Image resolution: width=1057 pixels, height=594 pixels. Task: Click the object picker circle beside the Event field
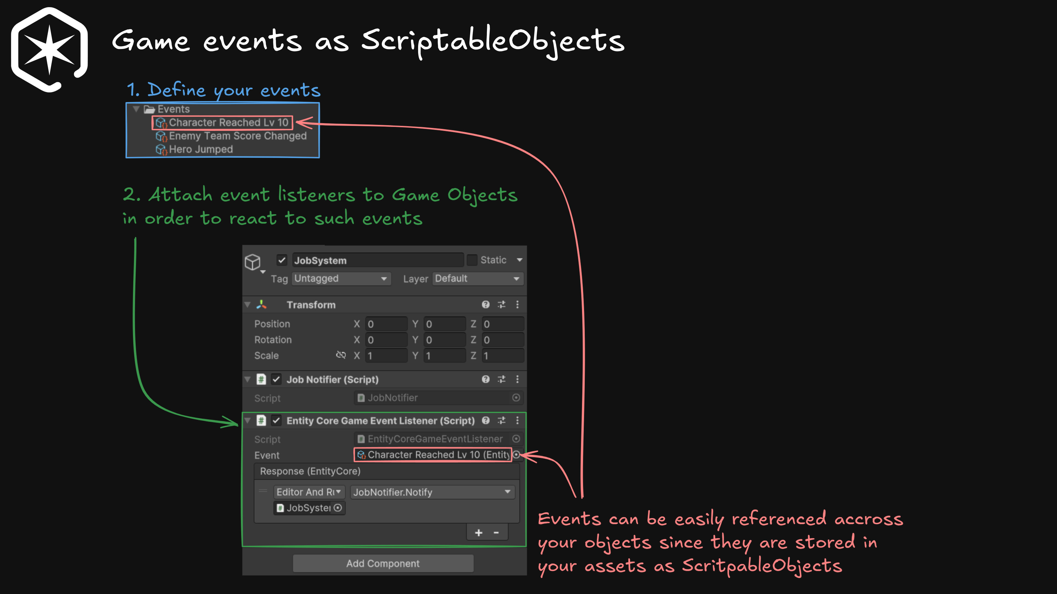[517, 455]
